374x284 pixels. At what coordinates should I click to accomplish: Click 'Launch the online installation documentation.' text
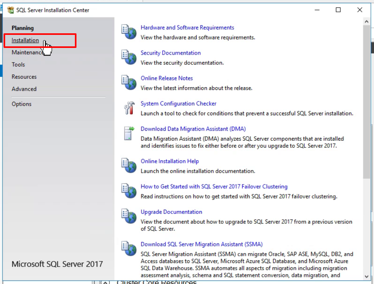tap(198, 171)
